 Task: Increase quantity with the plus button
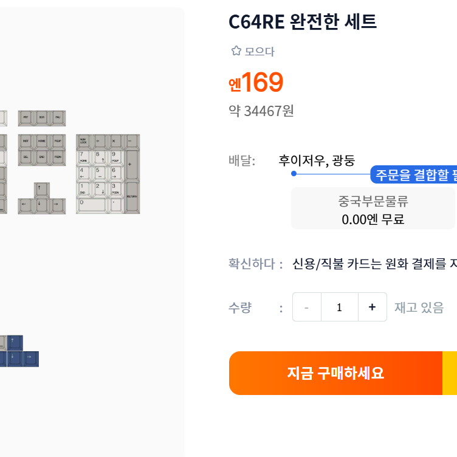(372, 307)
